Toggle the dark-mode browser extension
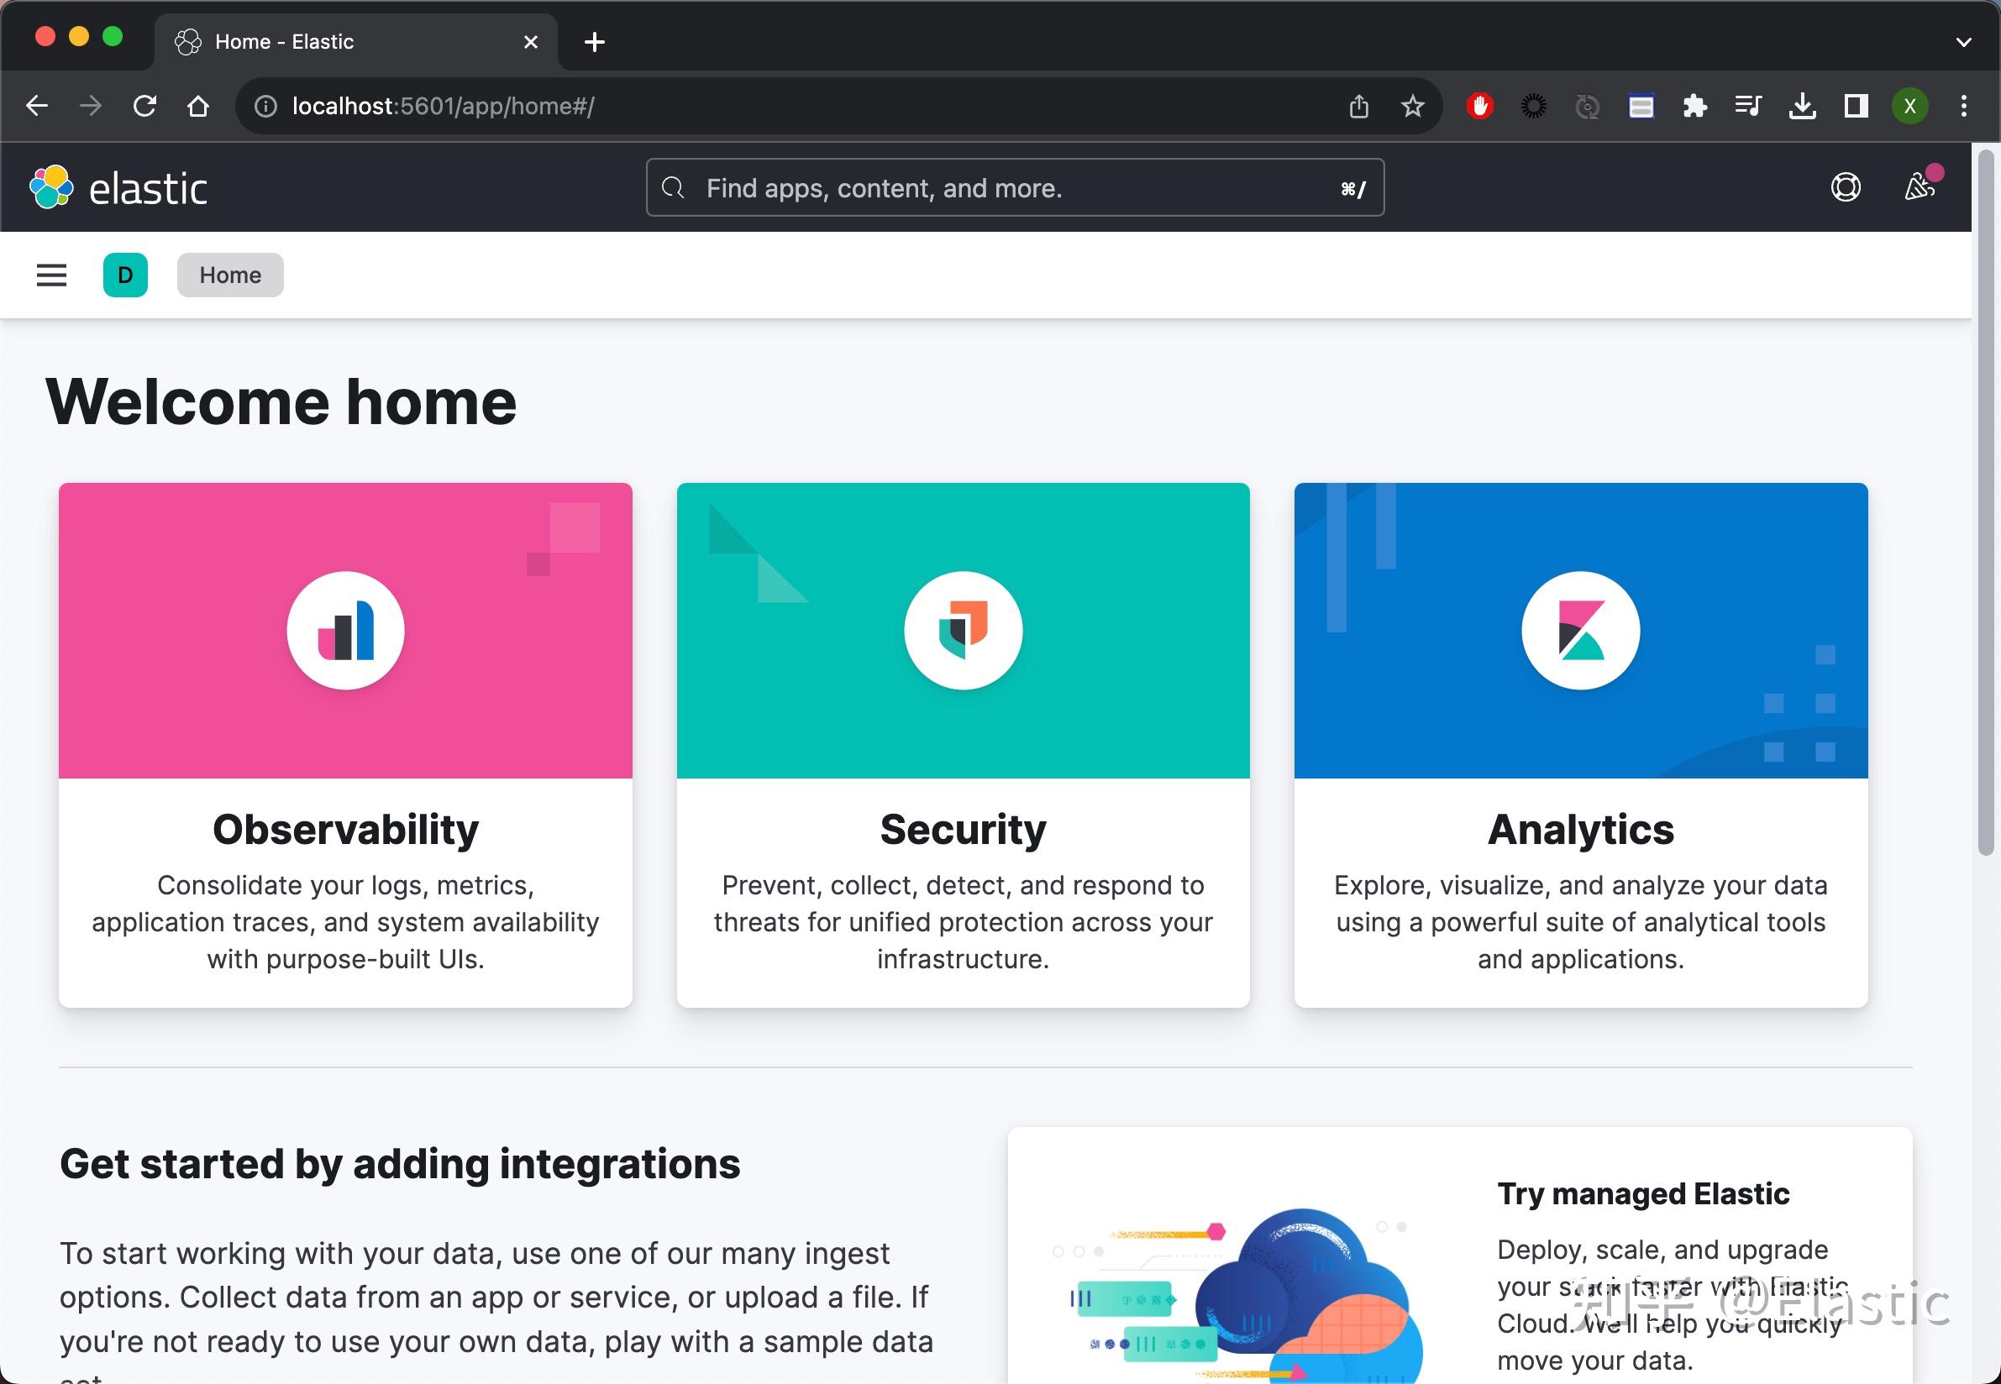The width and height of the screenshot is (2001, 1384). 1533,106
